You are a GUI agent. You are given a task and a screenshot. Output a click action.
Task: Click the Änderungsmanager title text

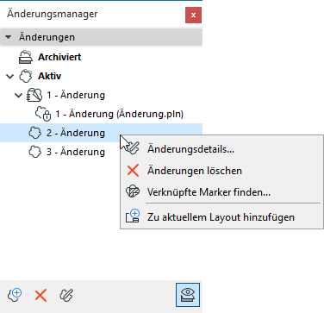(x=53, y=14)
